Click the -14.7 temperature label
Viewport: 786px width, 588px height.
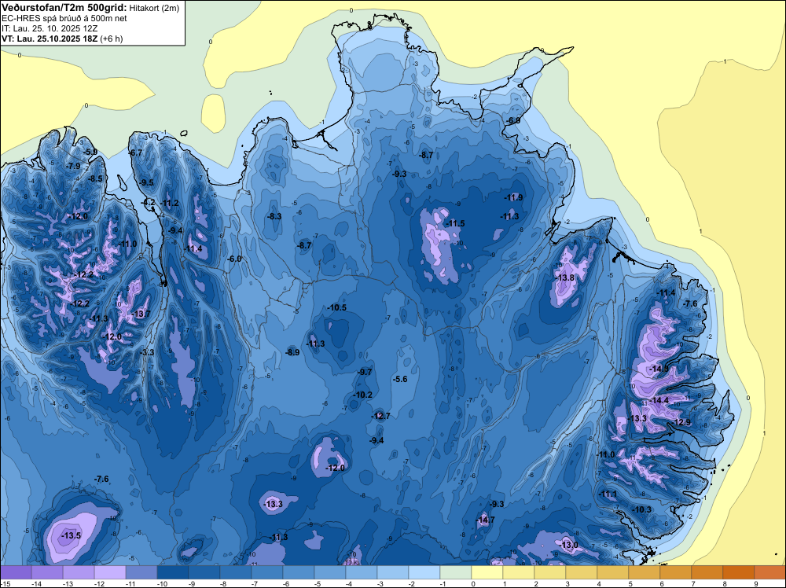[x=485, y=520]
